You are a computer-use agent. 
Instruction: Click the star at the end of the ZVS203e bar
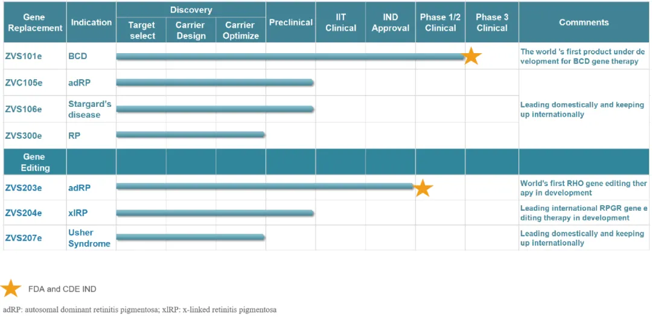(x=423, y=188)
